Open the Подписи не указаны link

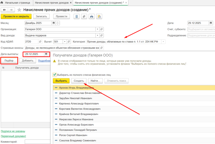[x=13, y=131]
